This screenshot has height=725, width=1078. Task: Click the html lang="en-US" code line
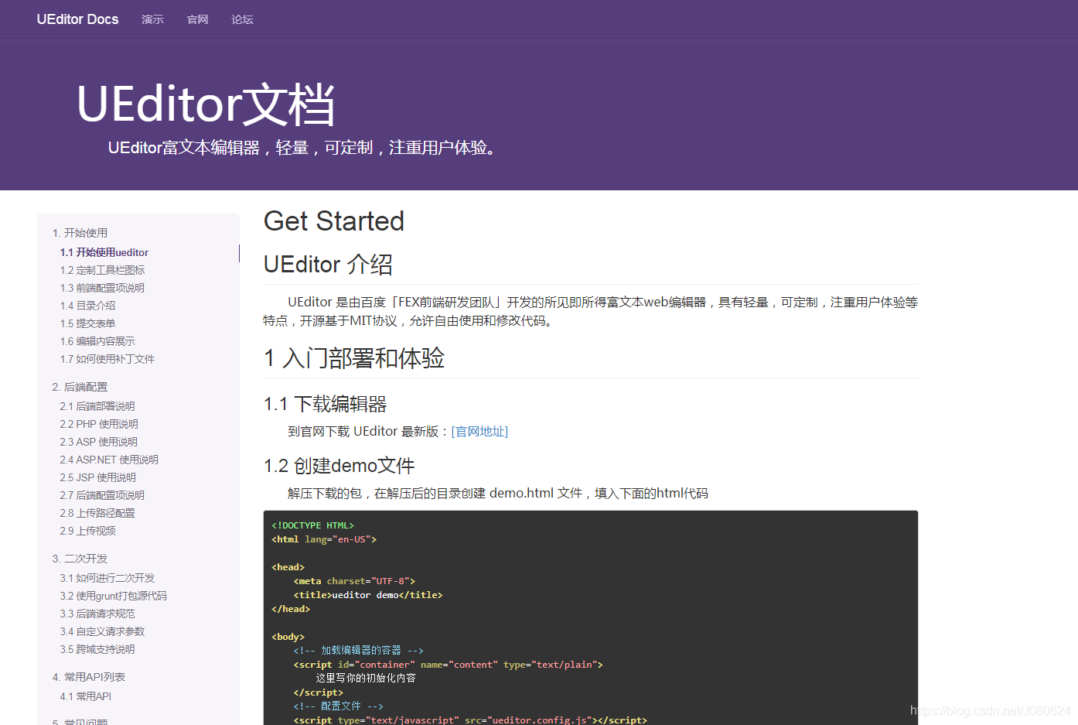[324, 539]
